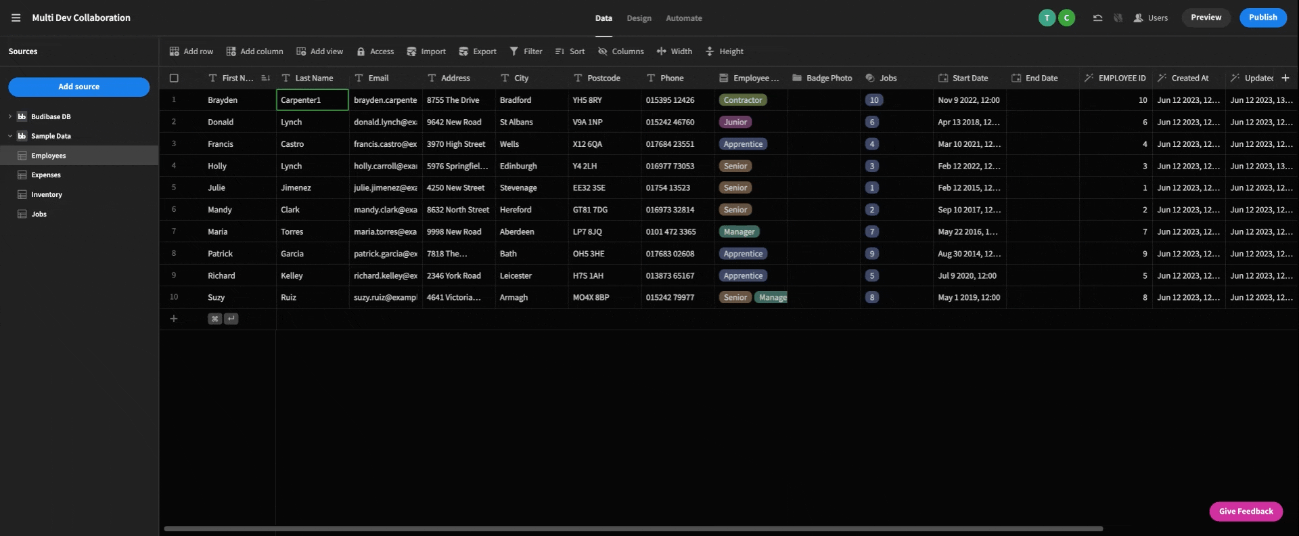Select the postcode cell 'GT81 7DG'
The height and width of the screenshot is (536, 1299).
point(605,210)
